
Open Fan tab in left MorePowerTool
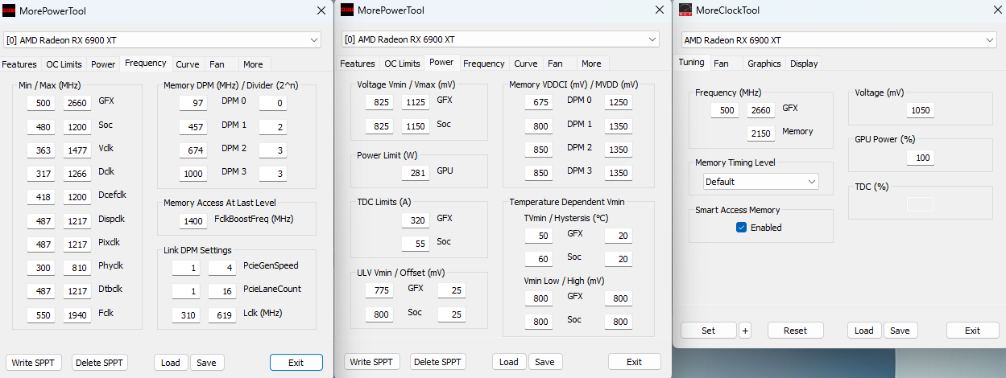(x=217, y=64)
